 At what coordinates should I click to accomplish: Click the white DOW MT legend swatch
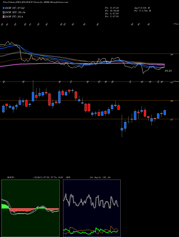tap(4, 13)
